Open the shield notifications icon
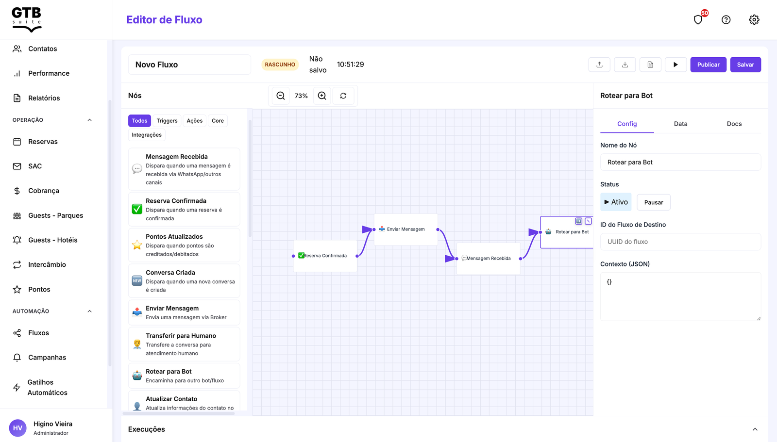This screenshot has width=777, height=442. pyautogui.click(x=698, y=20)
